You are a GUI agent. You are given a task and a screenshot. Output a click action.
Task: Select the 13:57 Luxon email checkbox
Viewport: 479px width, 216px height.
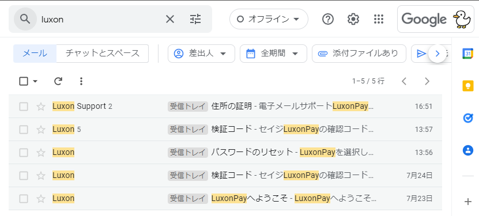point(24,130)
